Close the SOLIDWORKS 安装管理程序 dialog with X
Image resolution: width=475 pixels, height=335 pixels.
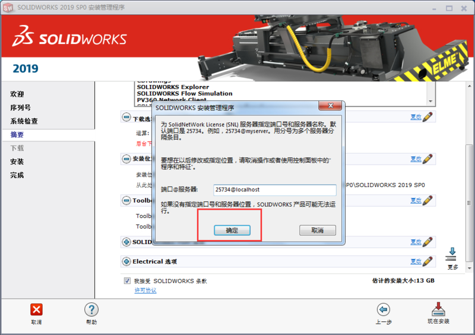(330, 106)
